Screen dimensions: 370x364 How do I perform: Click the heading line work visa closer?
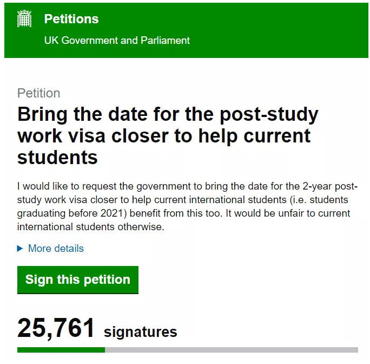pos(164,136)
